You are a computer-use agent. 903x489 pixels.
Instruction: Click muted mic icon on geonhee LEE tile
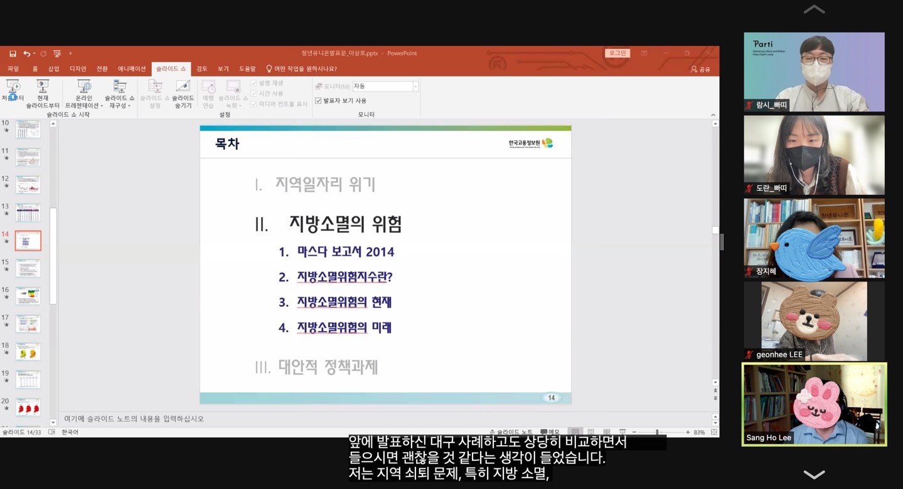click(x=749, y=354)
